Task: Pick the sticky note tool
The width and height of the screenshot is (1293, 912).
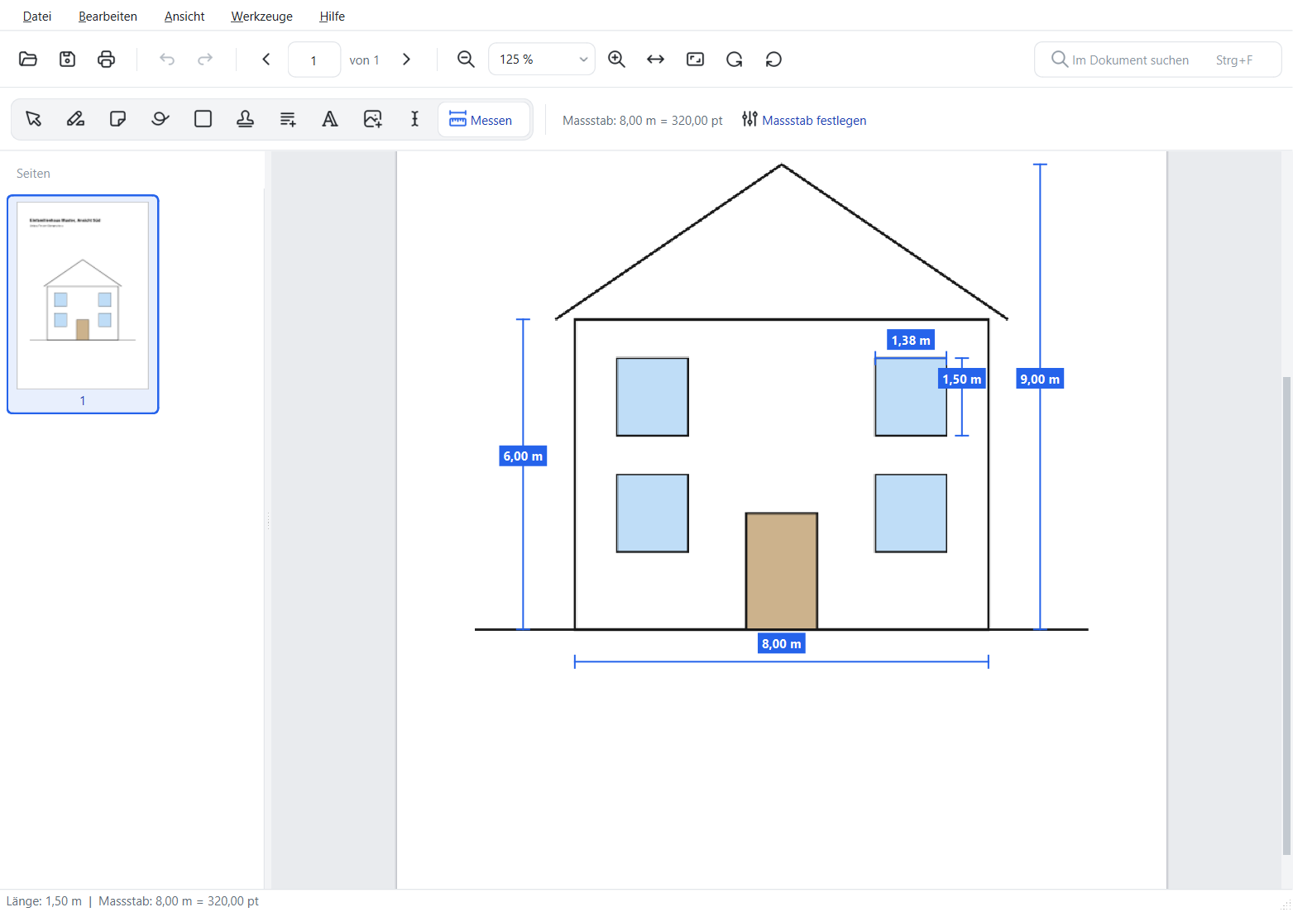Action: pos(117,119)
